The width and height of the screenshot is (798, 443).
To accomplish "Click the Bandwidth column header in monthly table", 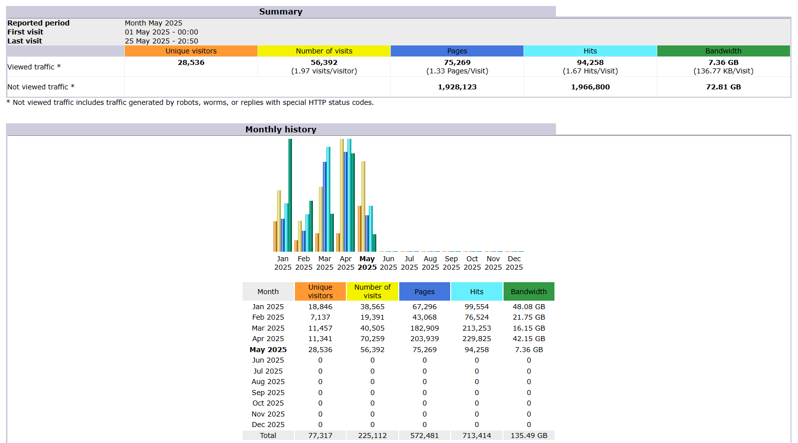I will 529,292.
